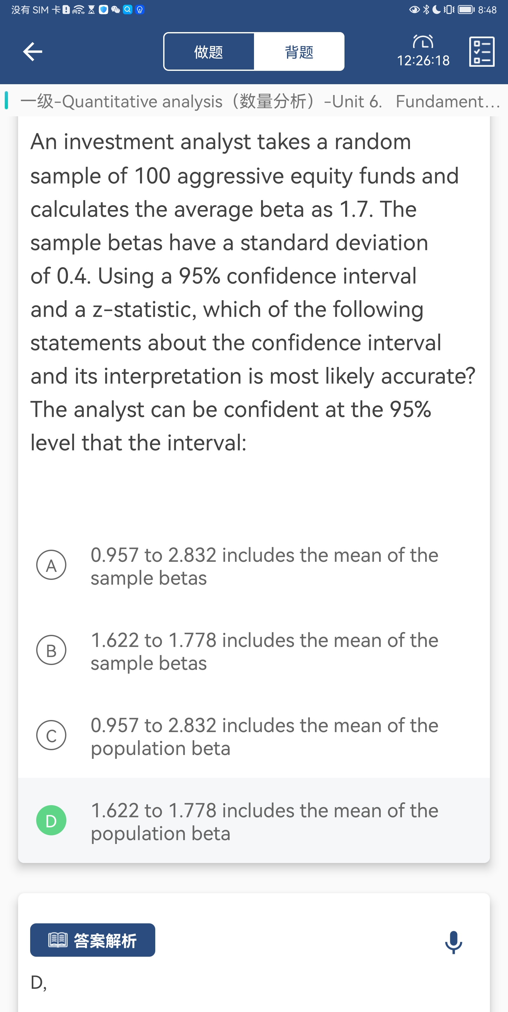The height and width of the screenshot is (1012, 508).
Task: Tap the back arrow icon
Action: pyautogui.click(x=33, y=51)
